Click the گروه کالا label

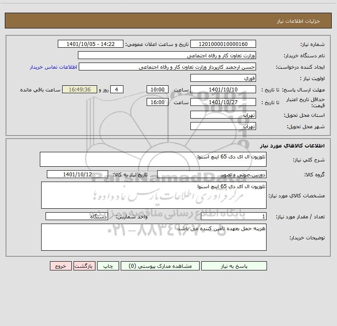[314, 175]
